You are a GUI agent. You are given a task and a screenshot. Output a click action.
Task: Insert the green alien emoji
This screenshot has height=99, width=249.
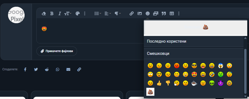pos(212,83)
